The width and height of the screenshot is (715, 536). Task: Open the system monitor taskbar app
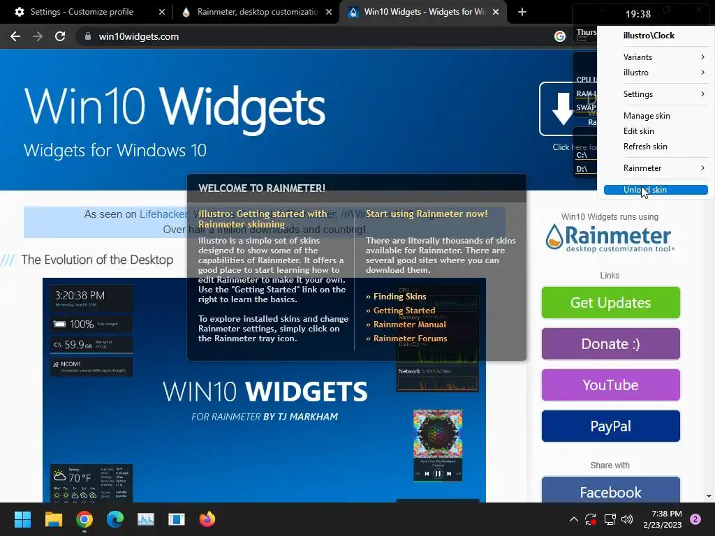[x=146, y=519]
